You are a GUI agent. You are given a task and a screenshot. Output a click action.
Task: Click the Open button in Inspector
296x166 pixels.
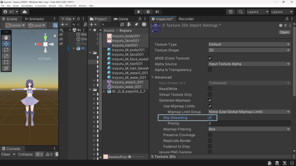284,32
